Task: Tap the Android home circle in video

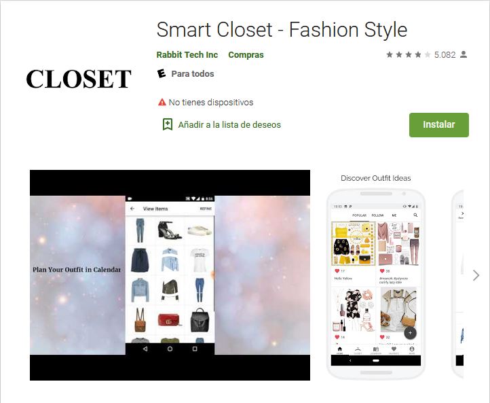Action: point(170,349)
